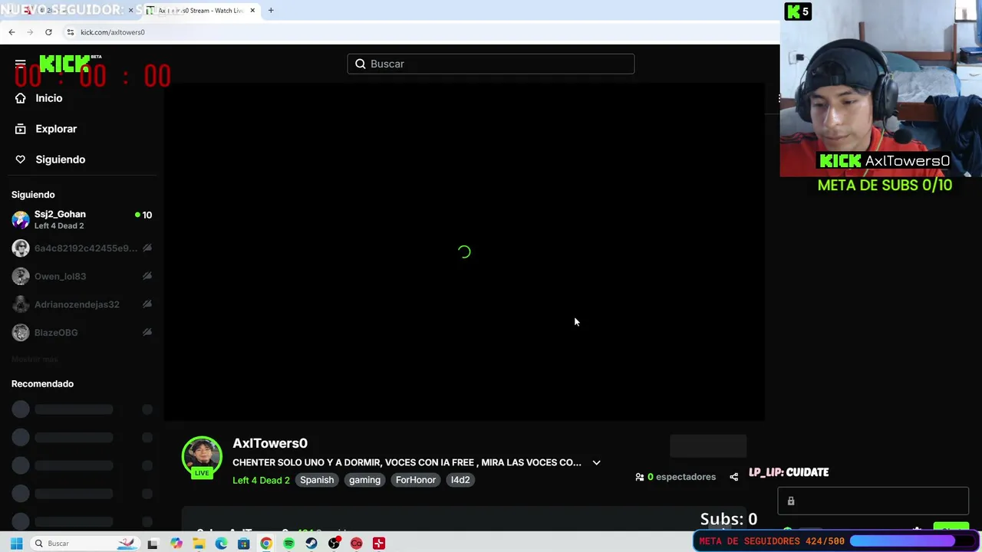Open Explorar browse icon
This screenshot has width=982, height=552.
pos(21,129)
